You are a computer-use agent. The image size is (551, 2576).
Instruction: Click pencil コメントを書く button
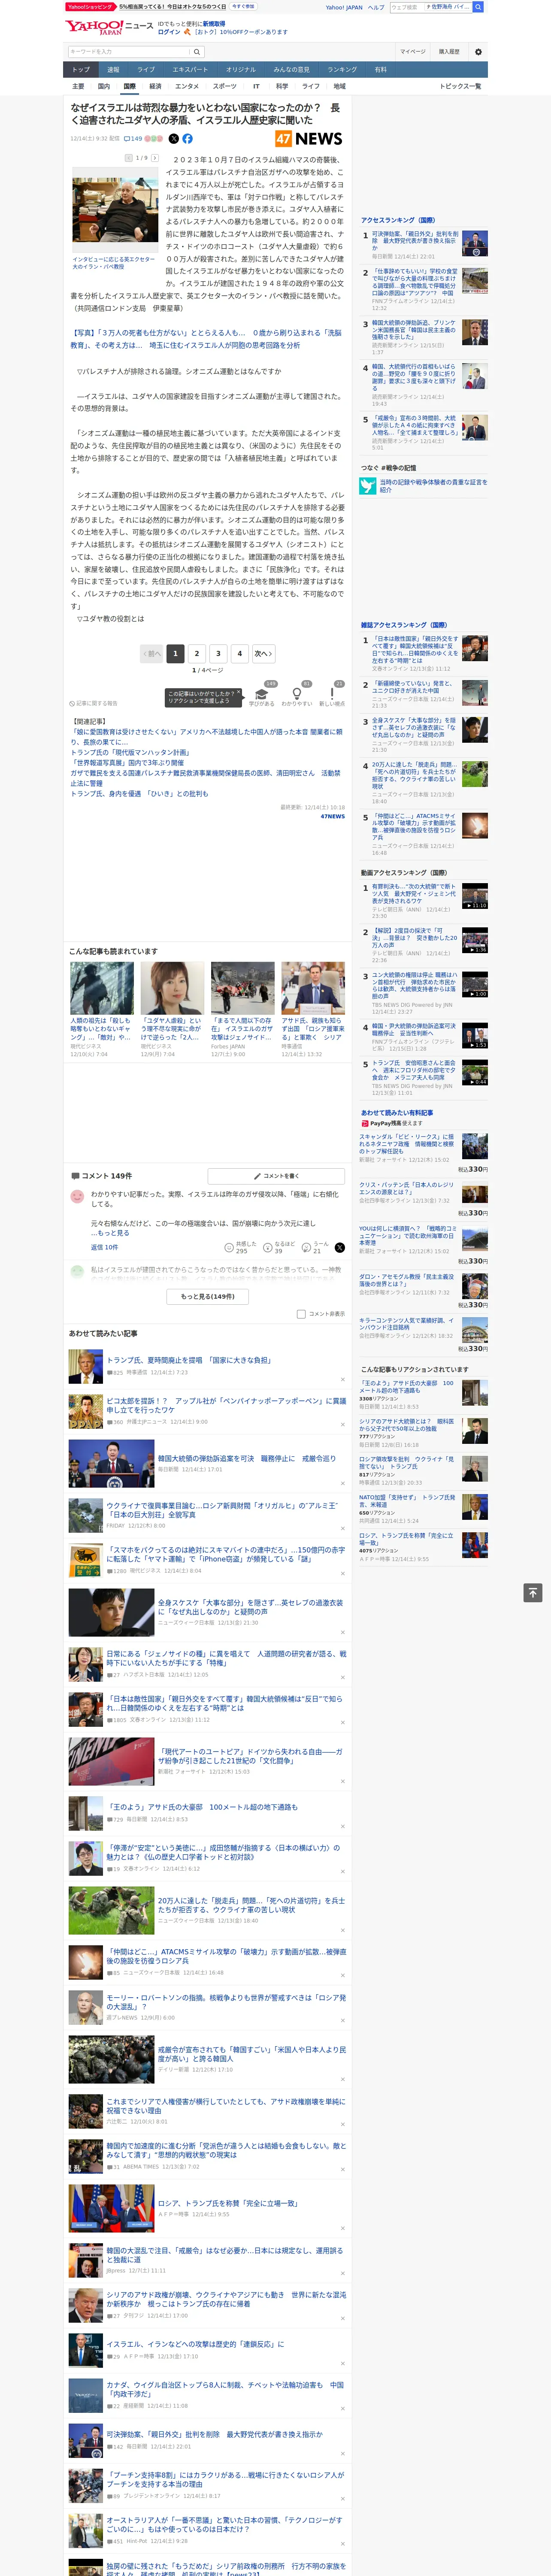point(276,1176)
